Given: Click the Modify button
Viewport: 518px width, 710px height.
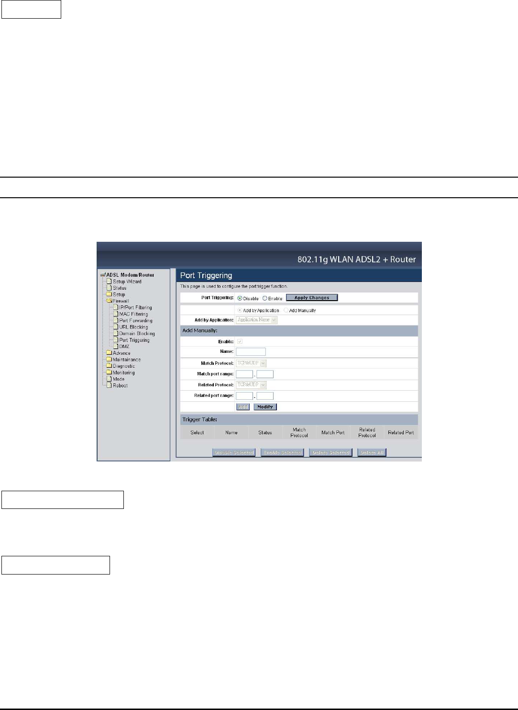Looking at the screenshot, I should 265,407.
